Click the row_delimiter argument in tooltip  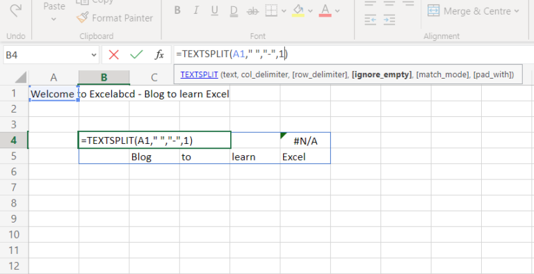coord(320,74)
